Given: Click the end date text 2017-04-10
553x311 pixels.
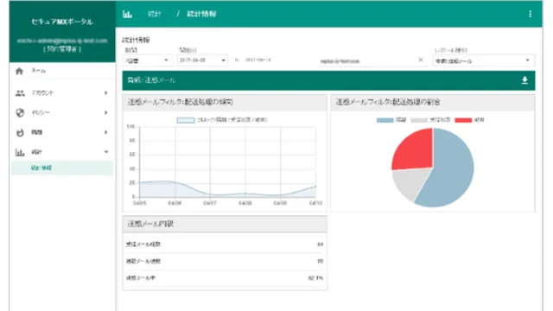Looking at the screenshot, I should (x=257, y=60).
